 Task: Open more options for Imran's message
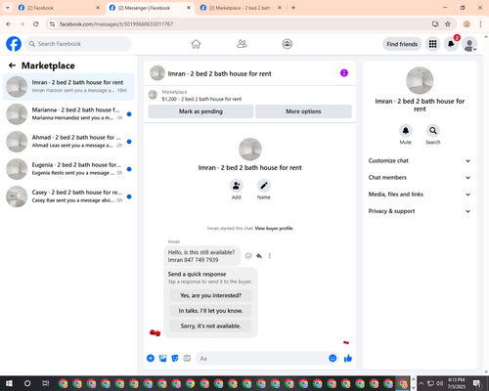tap(270, 256)
